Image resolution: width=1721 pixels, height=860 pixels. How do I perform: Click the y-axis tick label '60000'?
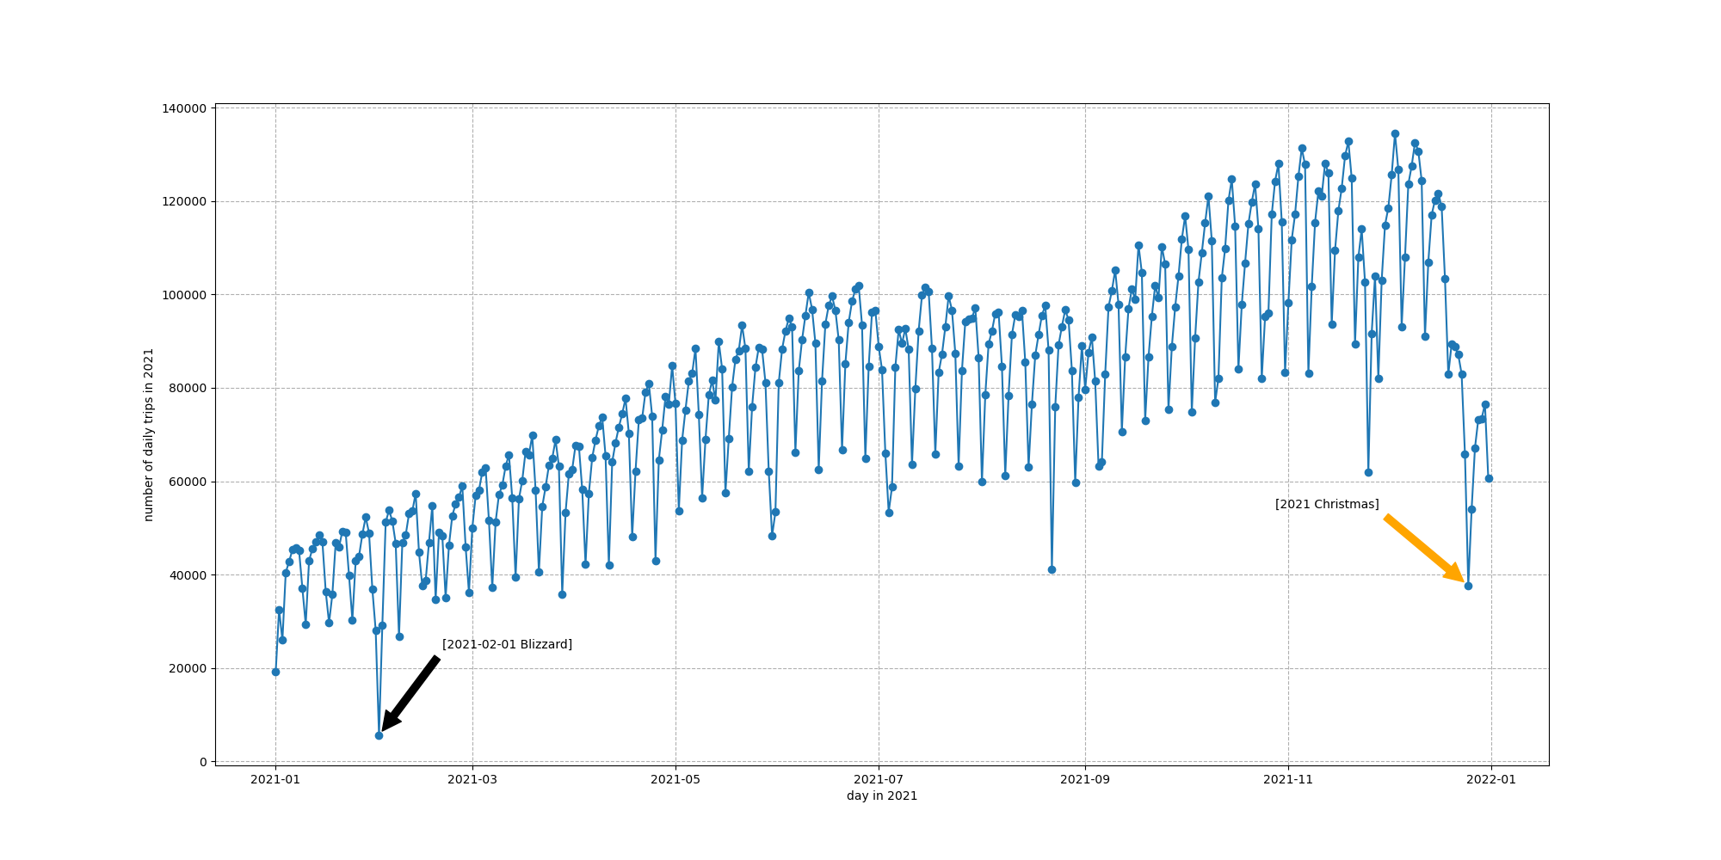[x=188, y=482]
